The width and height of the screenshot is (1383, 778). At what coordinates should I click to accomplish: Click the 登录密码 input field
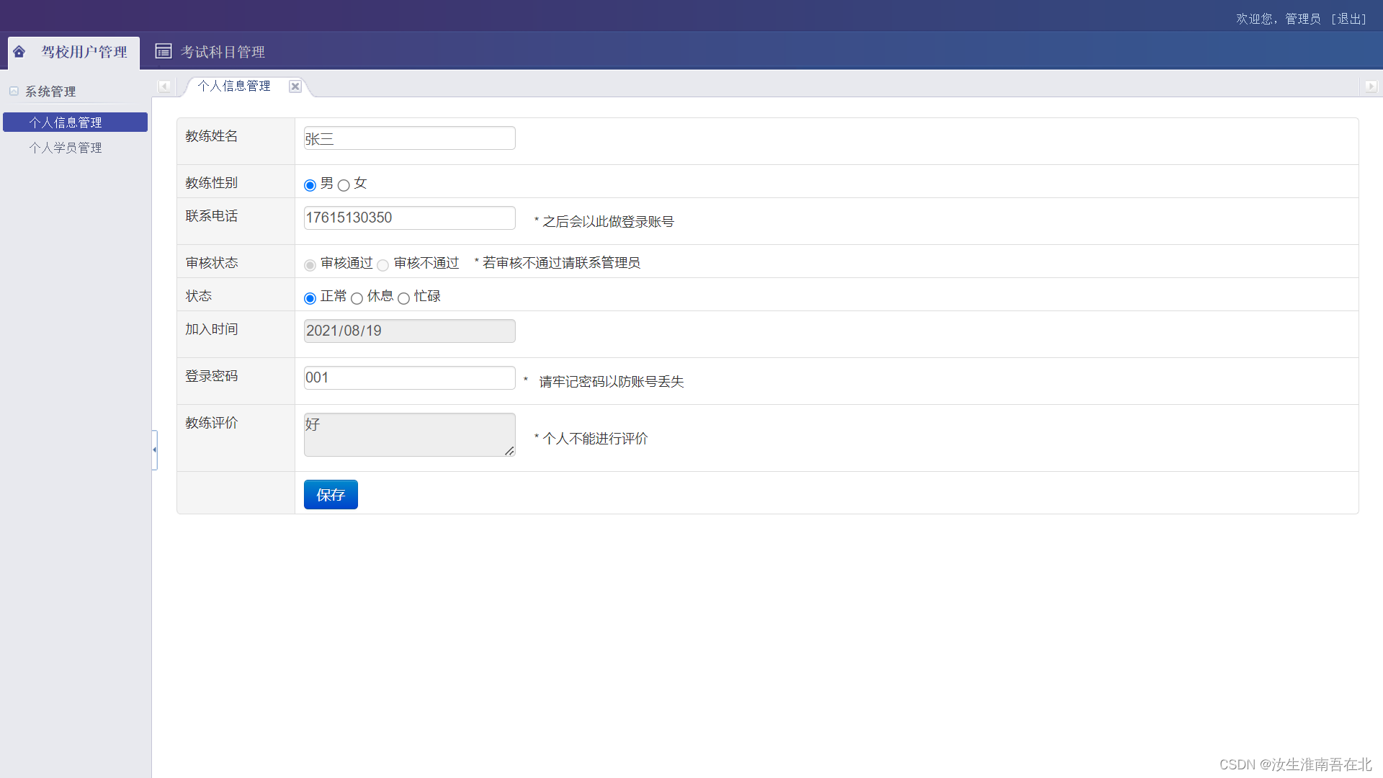pyautogui.click(x=410, y=378)
